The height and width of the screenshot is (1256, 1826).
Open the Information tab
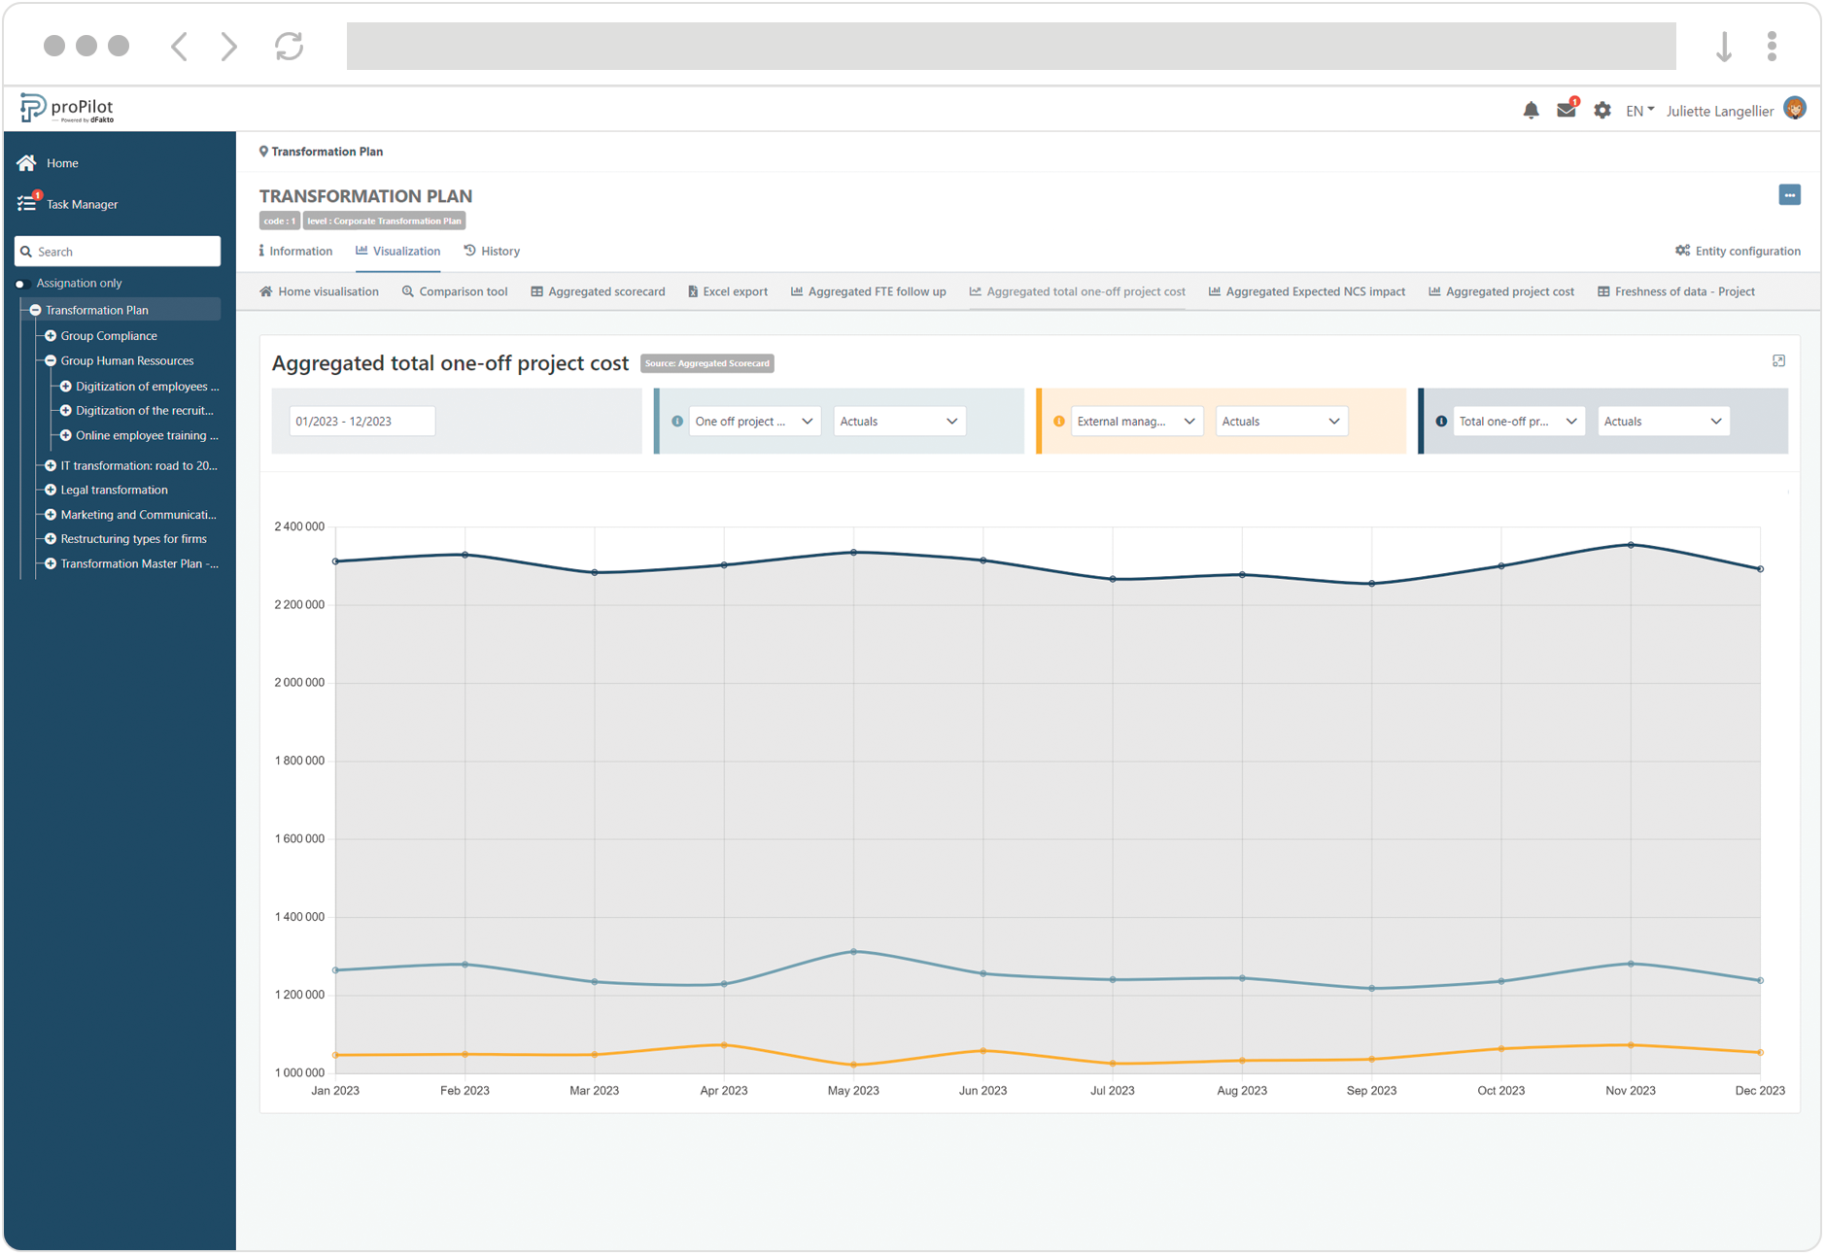296,251
